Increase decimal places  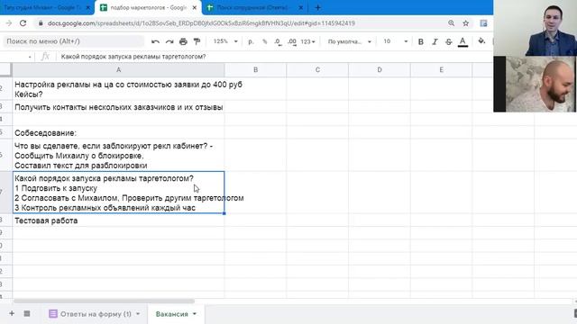[292, 41]
